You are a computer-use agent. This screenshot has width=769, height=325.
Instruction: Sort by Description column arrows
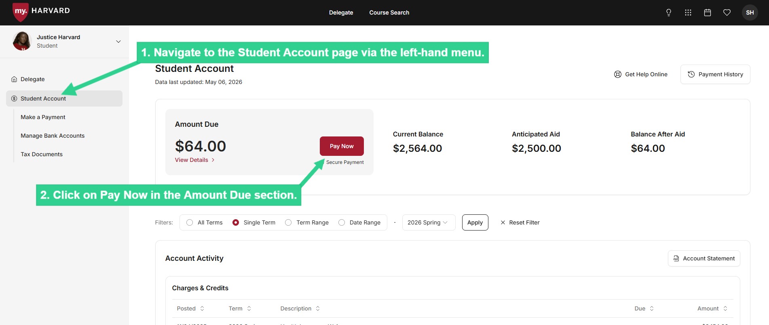(x=318, y=308)
